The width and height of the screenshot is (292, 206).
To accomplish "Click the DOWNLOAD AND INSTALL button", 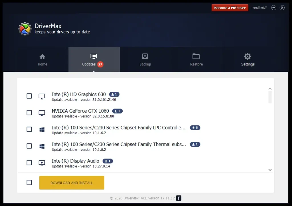I will pyautogui.click(x=72, y=183).
